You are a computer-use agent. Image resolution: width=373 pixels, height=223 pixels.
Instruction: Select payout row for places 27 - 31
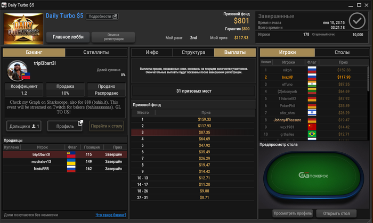(193, 197)
